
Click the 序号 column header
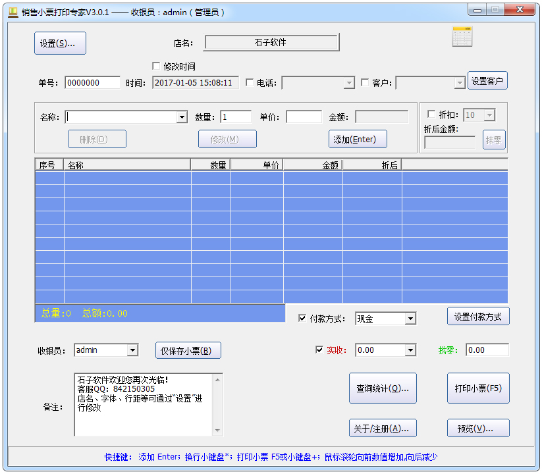click(49, 165)
